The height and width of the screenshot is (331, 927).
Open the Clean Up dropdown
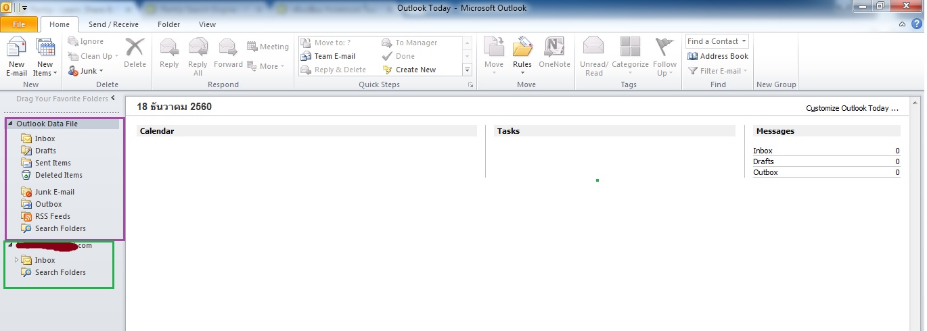pos(93,56)
